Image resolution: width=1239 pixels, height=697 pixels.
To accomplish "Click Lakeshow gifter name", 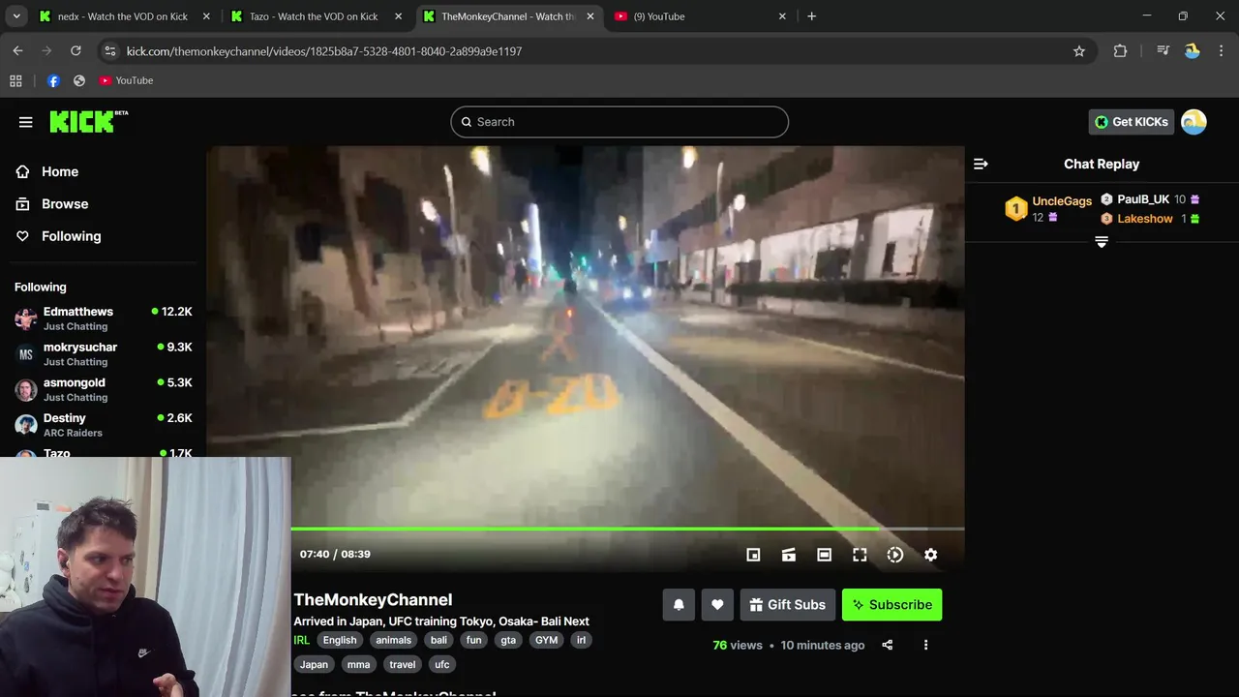I will tap(1145, 219).
